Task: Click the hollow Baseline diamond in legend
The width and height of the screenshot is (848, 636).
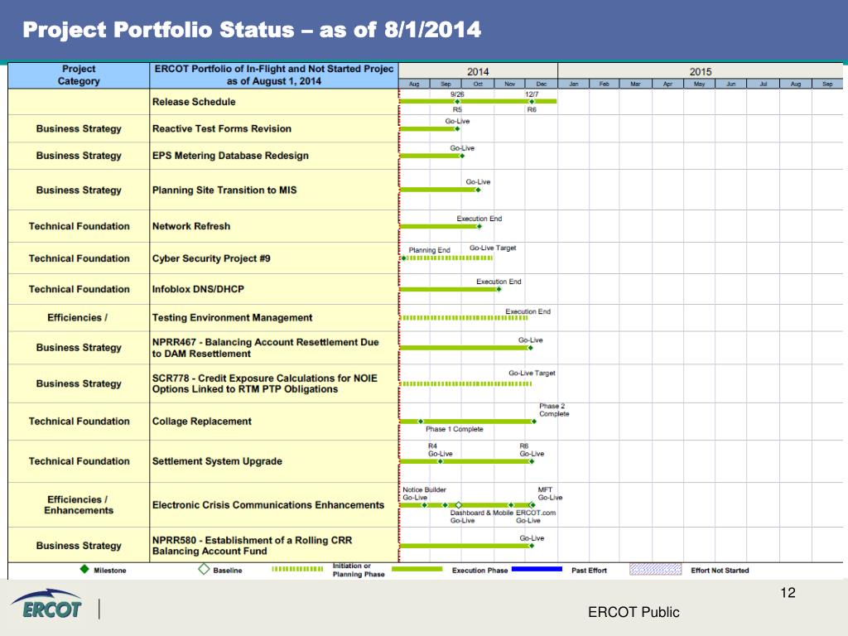Action: click(x=204, y=569)
